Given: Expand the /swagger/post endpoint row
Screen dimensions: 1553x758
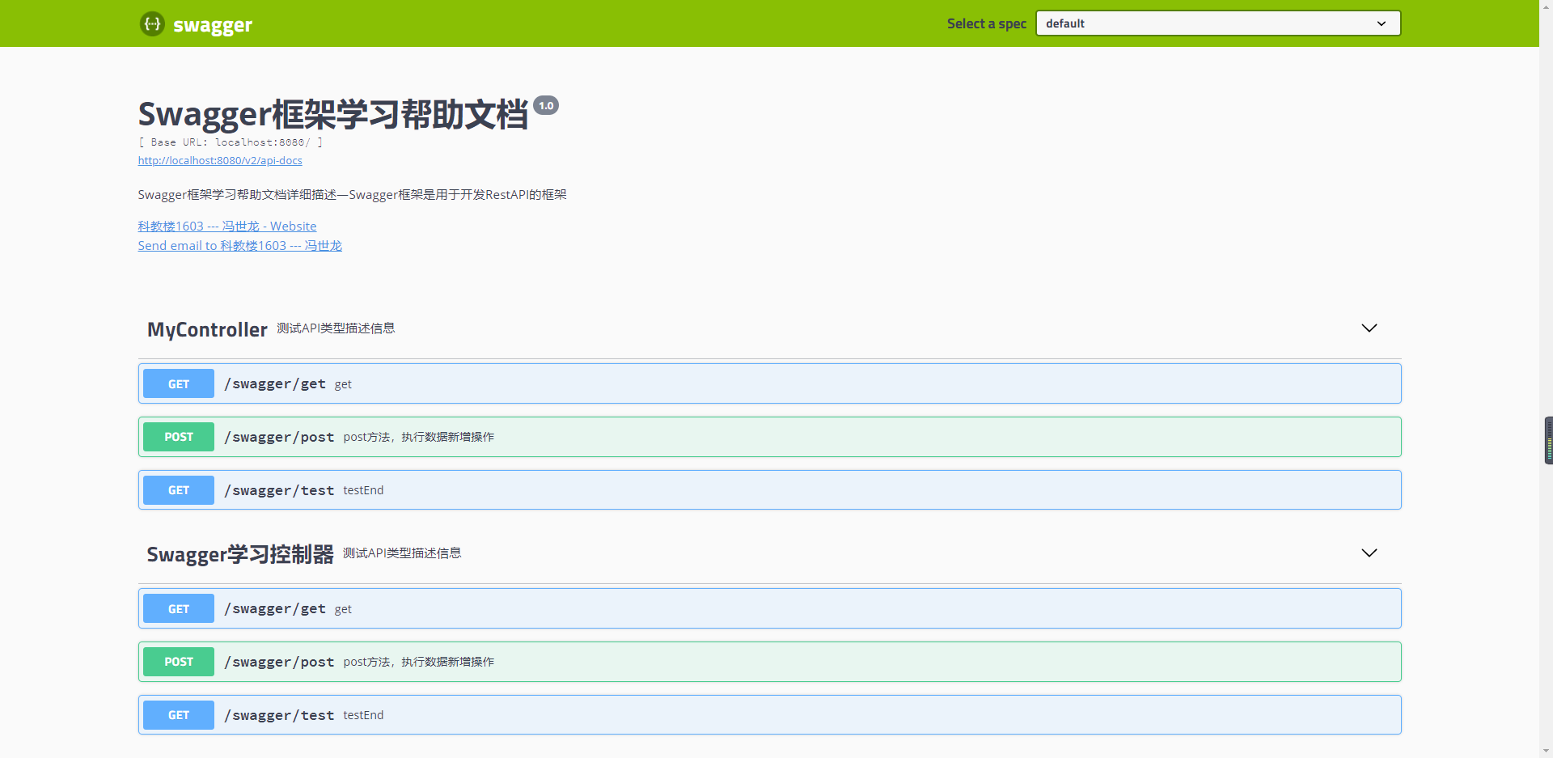Looking at the screenshot, I should (566, 437).
